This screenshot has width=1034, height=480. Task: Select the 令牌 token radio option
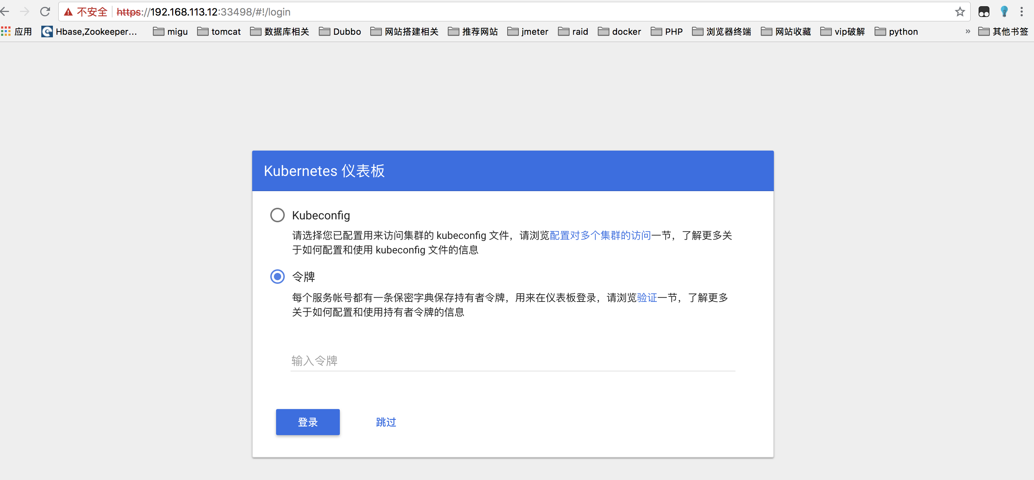(x=277, y=277)
